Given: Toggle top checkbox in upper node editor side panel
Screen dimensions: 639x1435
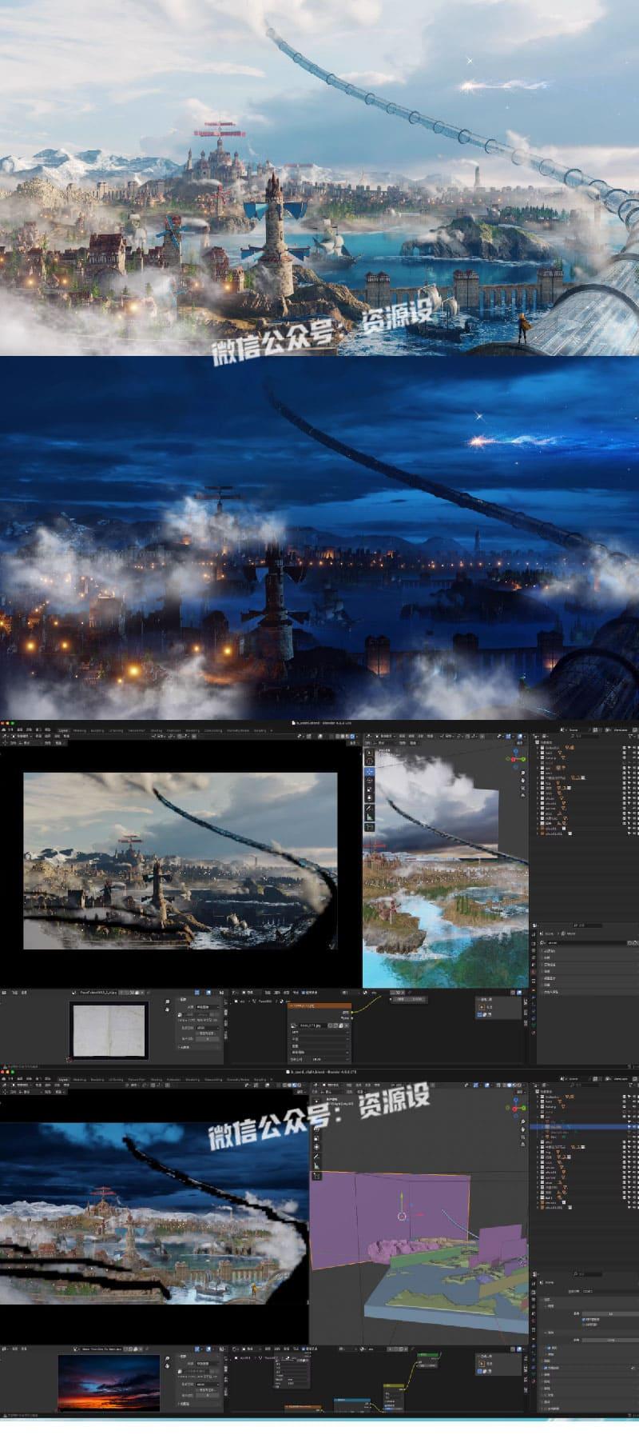Looking at the screenshot, I should click(x=481, y=1007).
